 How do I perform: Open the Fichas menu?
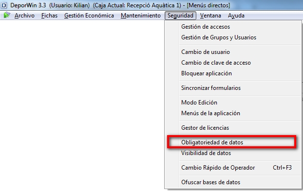pos(50,16)
